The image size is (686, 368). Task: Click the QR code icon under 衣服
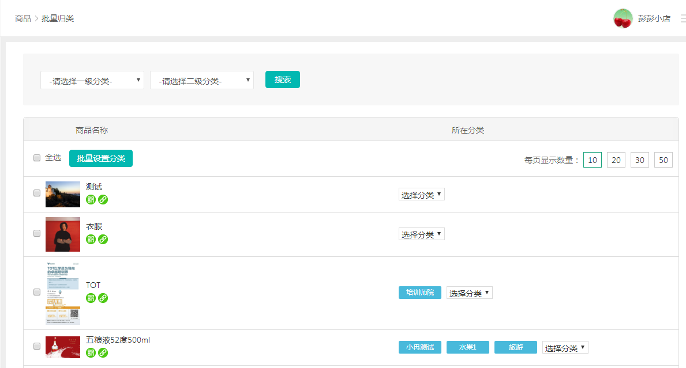click(x=91, y=240)
